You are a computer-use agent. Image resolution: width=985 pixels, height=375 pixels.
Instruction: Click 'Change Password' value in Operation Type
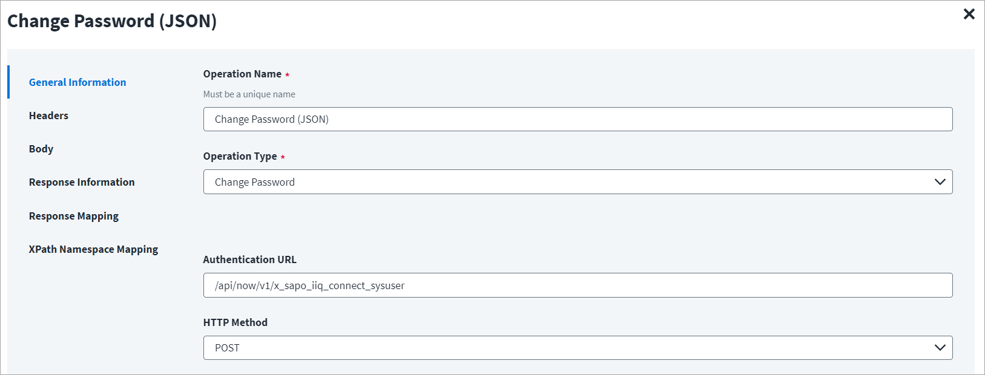coord(255,182)
